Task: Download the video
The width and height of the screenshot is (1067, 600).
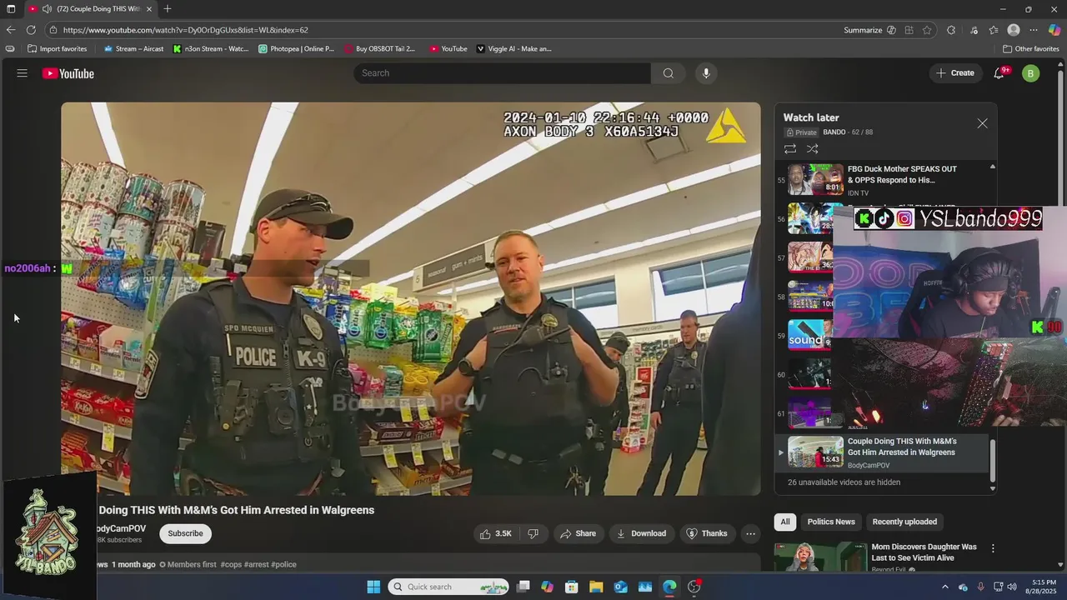Action: pyautogui.click(x=641, y=533)
